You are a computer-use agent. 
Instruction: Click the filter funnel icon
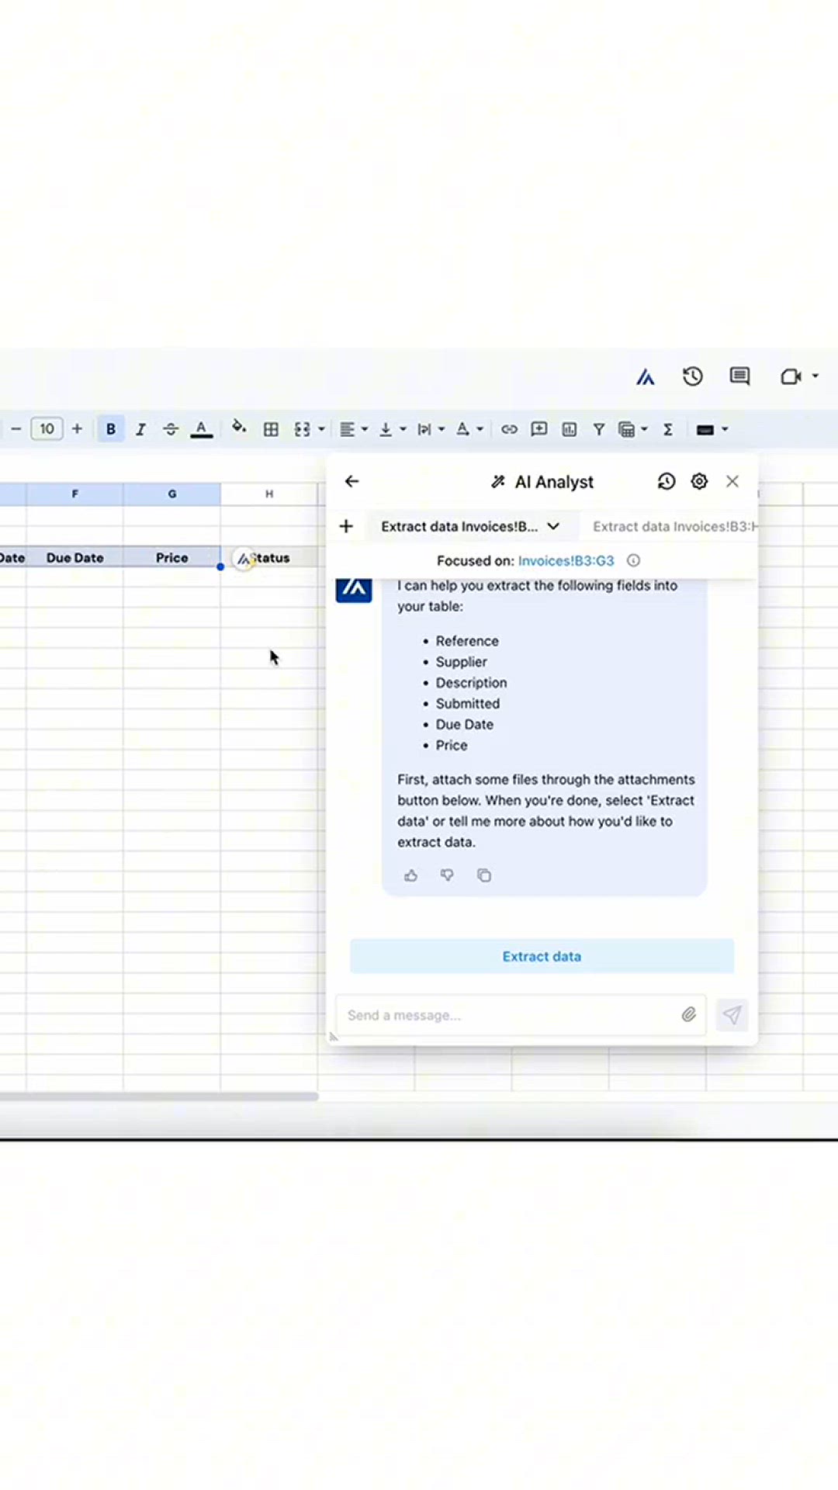pos(599,429)
